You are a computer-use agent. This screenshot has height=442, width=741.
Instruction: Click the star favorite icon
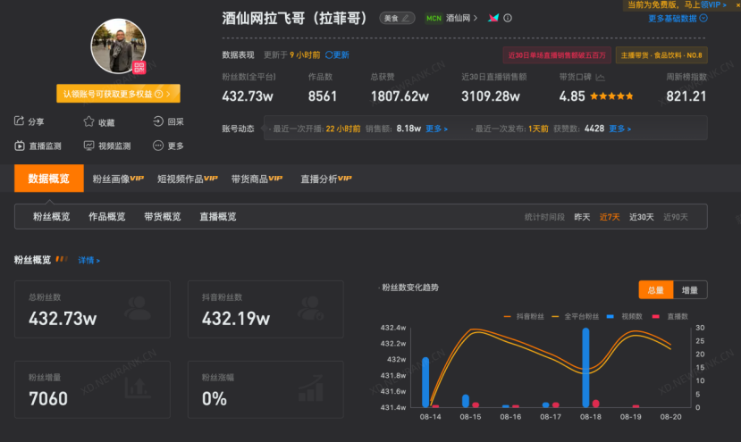tap(88, 121)
